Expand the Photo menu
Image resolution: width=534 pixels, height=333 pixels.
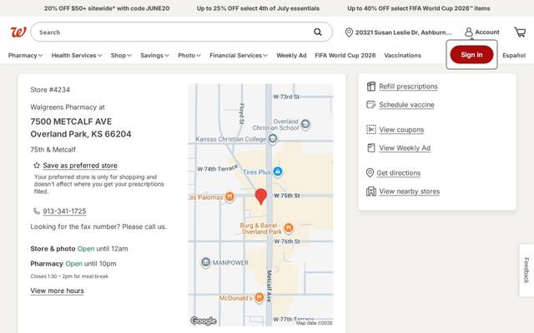pyautogui.click(x=189, y=56)
